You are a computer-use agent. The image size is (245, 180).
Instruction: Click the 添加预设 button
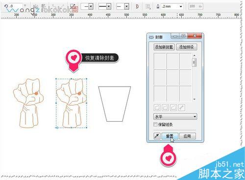click(186, 47)
